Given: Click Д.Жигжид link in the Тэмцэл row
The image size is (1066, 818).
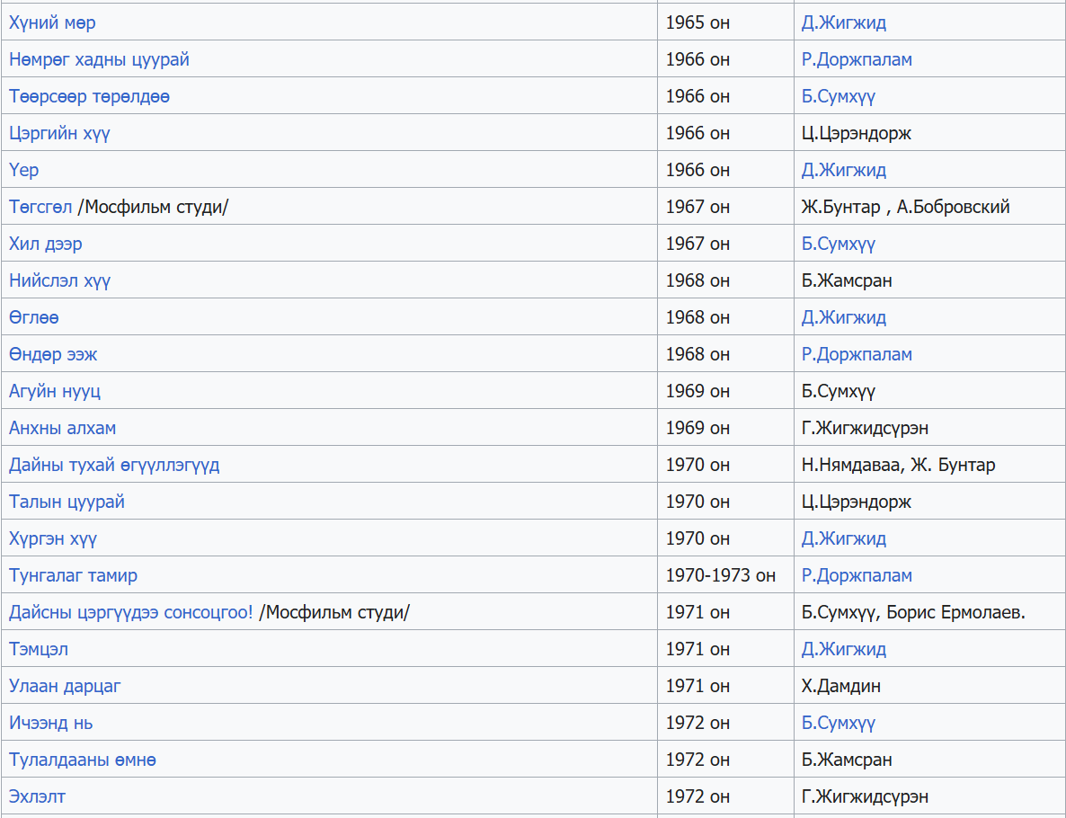Looking at the screenshot, I should click(x=844, y=648).
